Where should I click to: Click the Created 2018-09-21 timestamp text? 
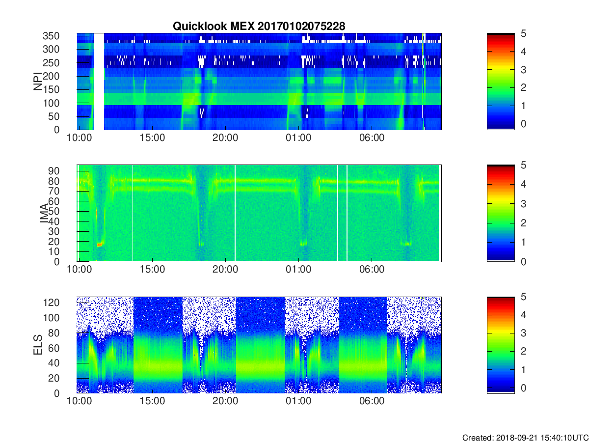525,437
